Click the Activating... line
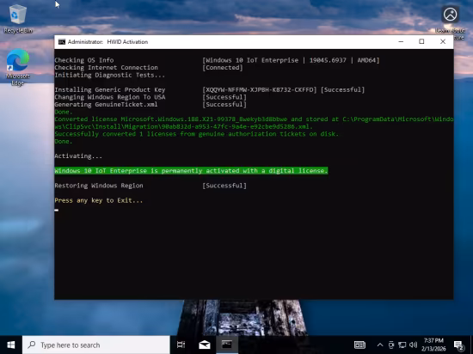 pyautogui.click(x=78, y=156)
